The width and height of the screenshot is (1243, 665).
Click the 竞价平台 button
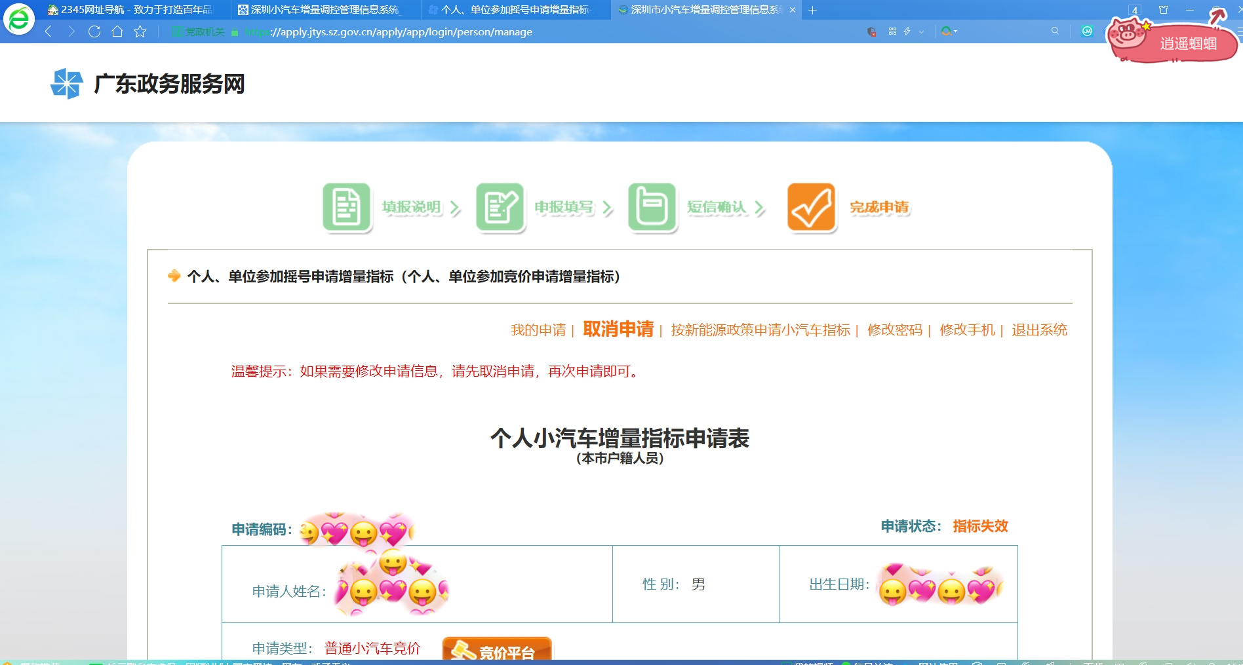point(497,649)
